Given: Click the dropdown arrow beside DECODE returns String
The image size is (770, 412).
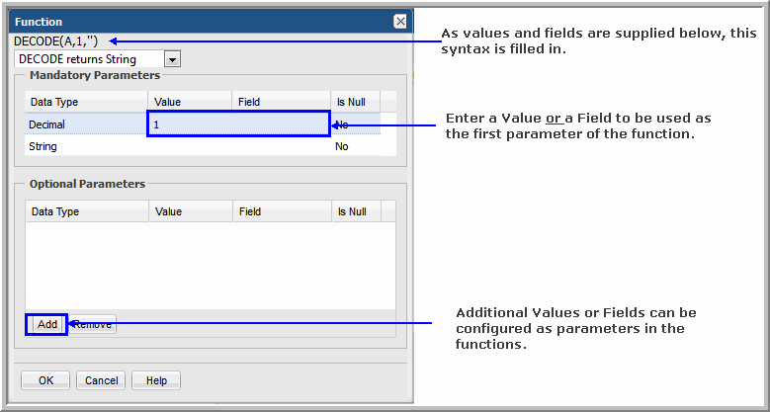Looking at the screenshot, I should click(173, 59).
